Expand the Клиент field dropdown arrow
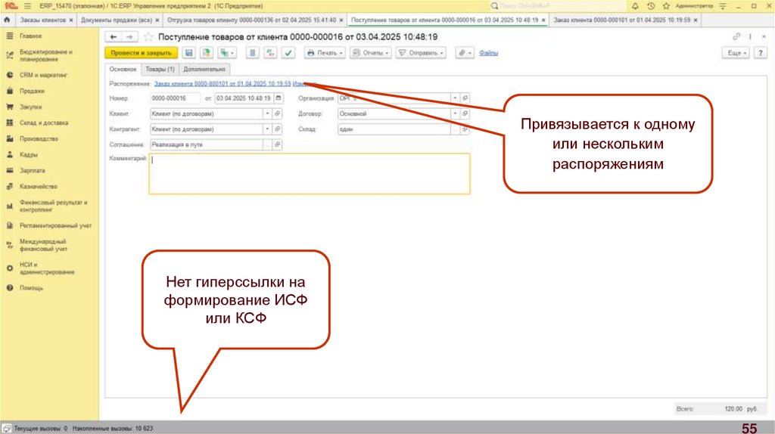The height and width of the screenshot is (434, 775). tap(267, 113)
